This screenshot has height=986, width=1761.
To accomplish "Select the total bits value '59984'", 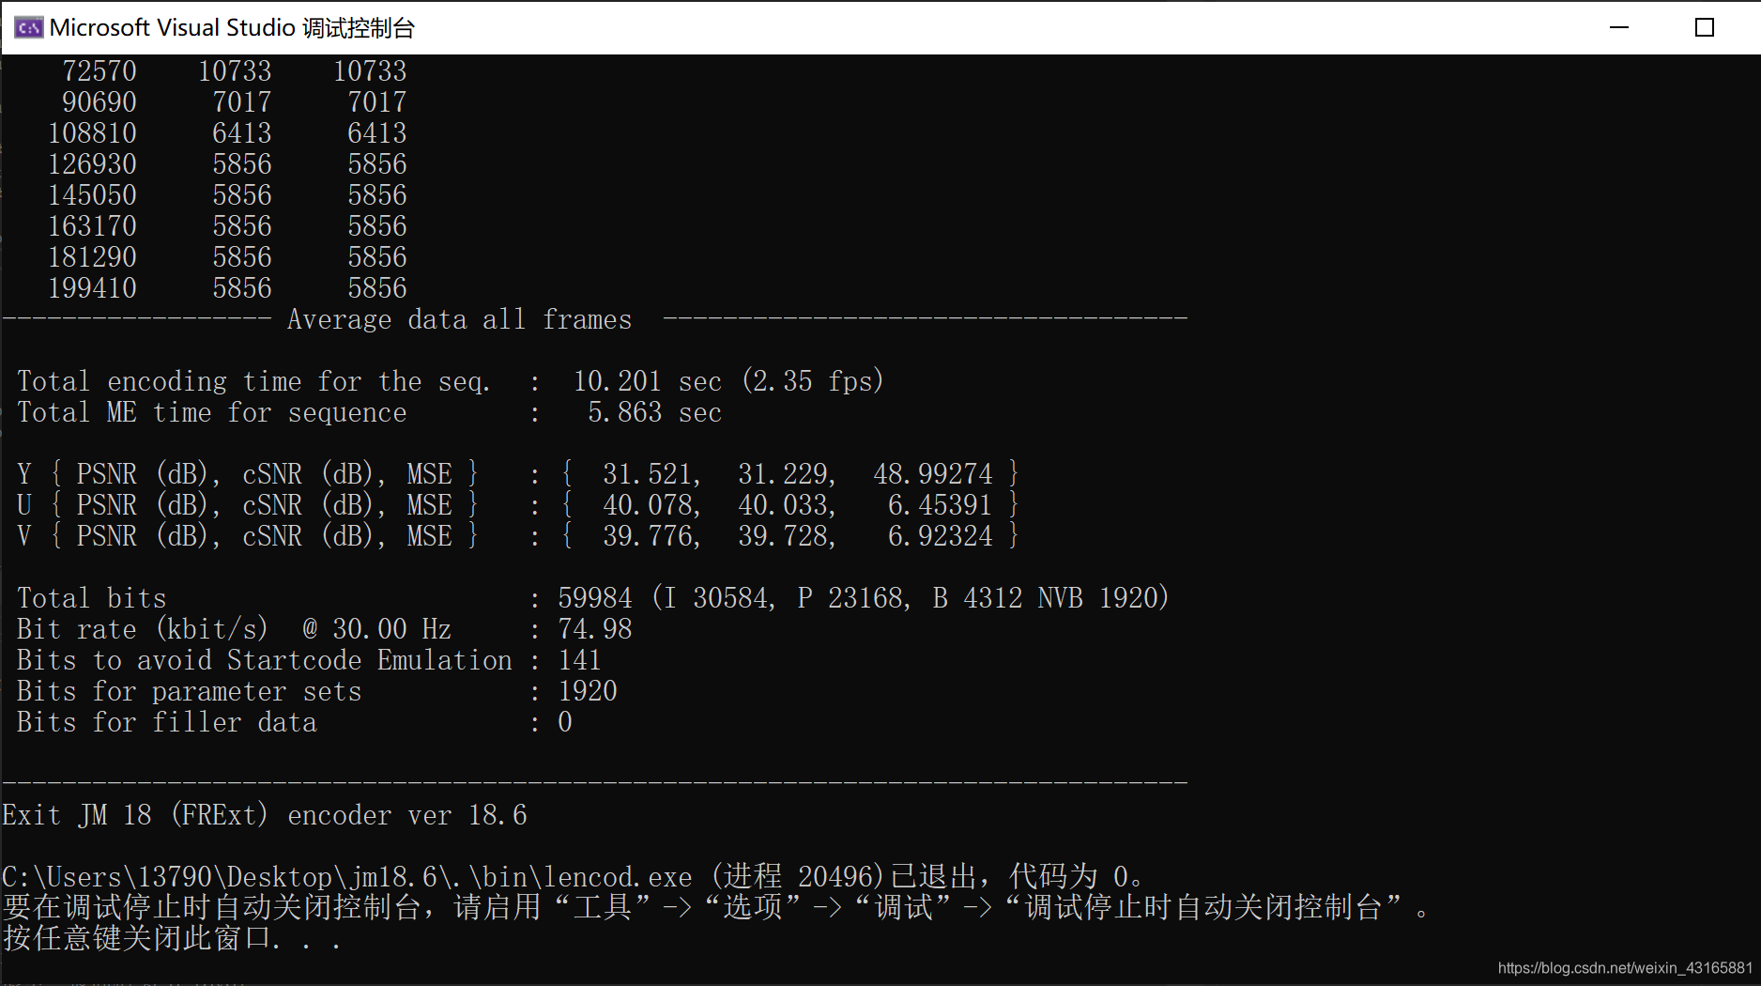I will [595, 599].
